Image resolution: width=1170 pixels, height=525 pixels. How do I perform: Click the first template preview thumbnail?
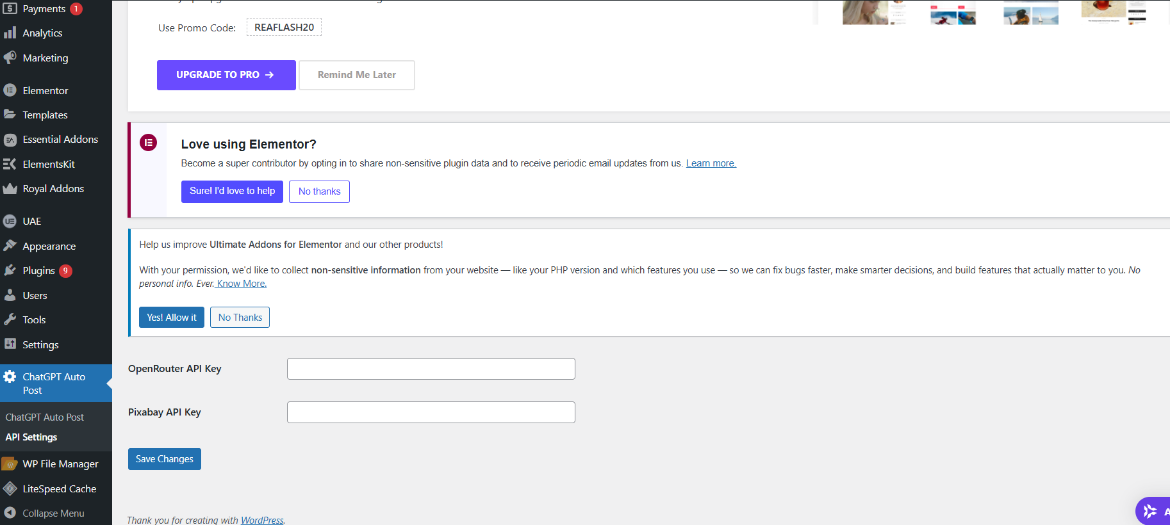pos(874,12)
